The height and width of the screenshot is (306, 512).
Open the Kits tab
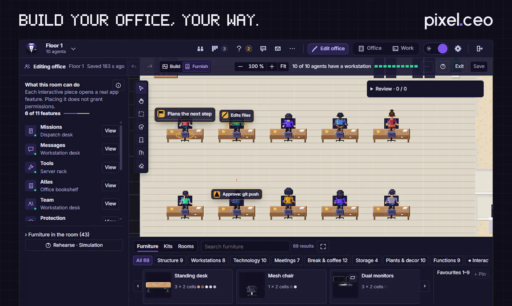coord(168,247)
